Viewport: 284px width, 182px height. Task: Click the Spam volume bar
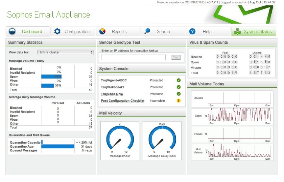[x=51, y=77]
